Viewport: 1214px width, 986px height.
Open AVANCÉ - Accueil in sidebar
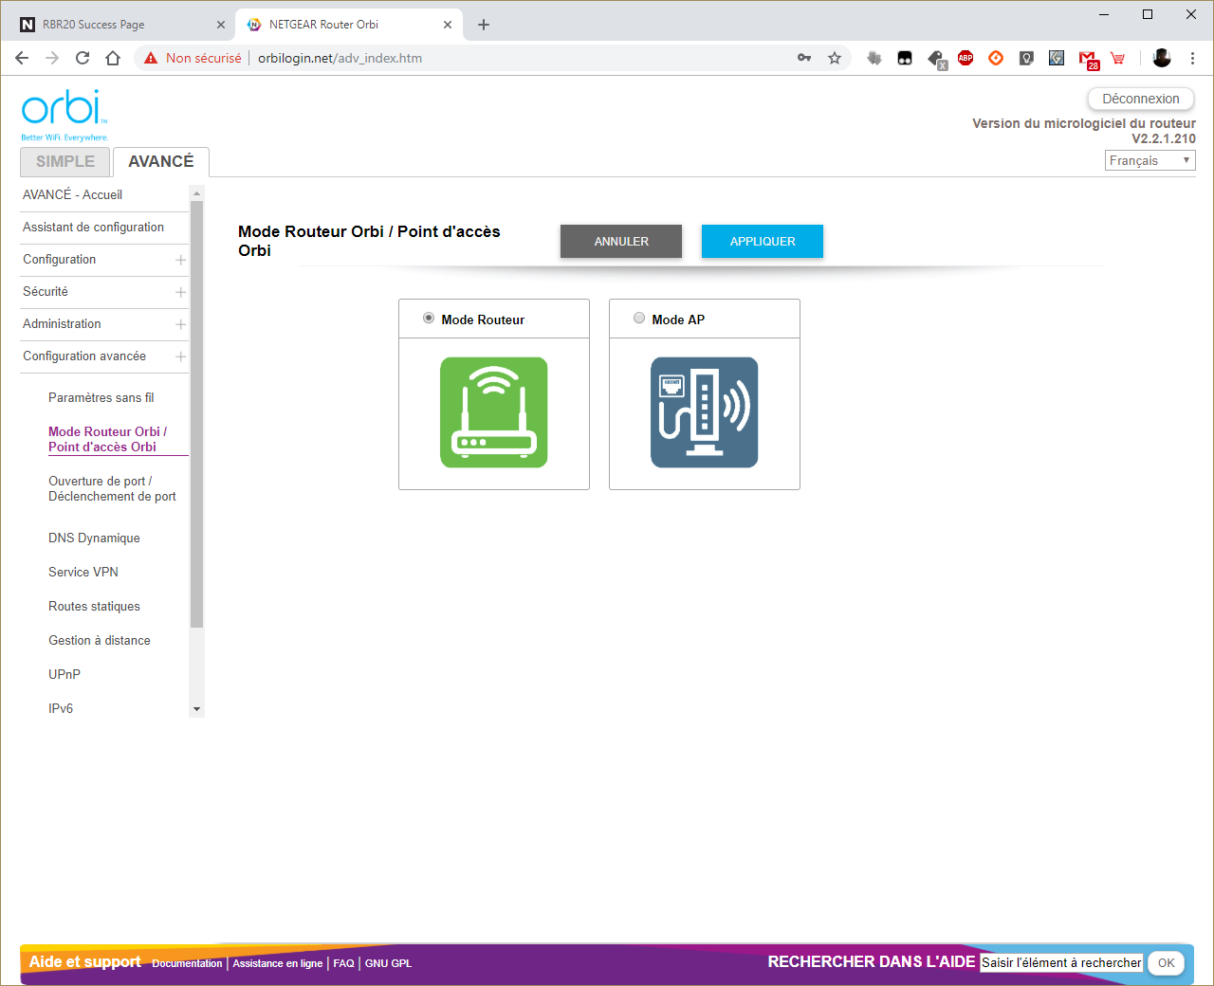click(x=73, y=194)
